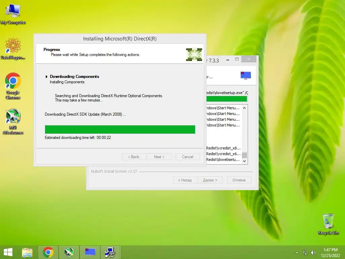Click the DirectX logo in the header

(194, 54)
